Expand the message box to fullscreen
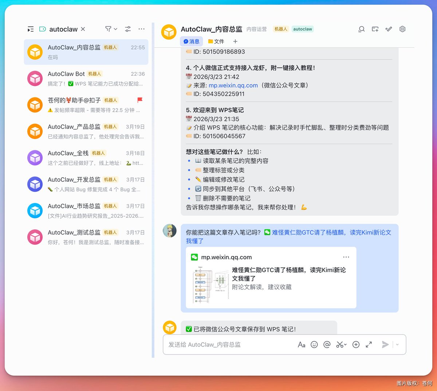Viewport: 437px width, 391px height. tap(369, 344)
